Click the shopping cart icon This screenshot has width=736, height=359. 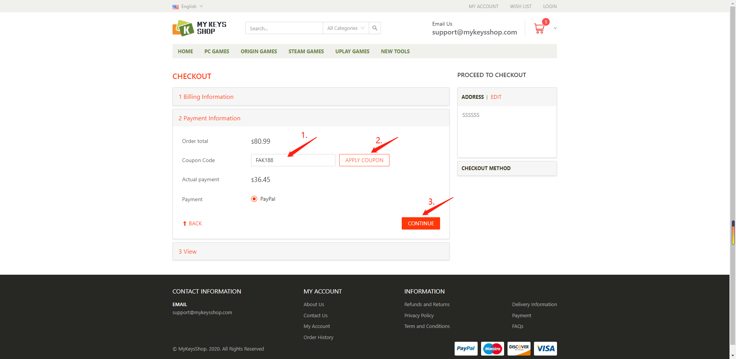539,28
